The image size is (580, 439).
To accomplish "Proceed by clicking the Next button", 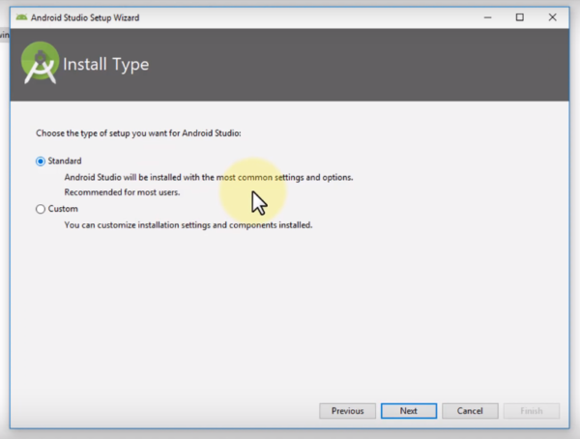I will (x=408, y=411).
